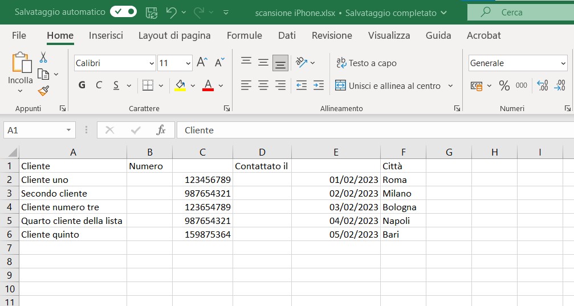Click the A1 name box
The height and width of the screenshot is (306, 574).
[x=39, y=130]
